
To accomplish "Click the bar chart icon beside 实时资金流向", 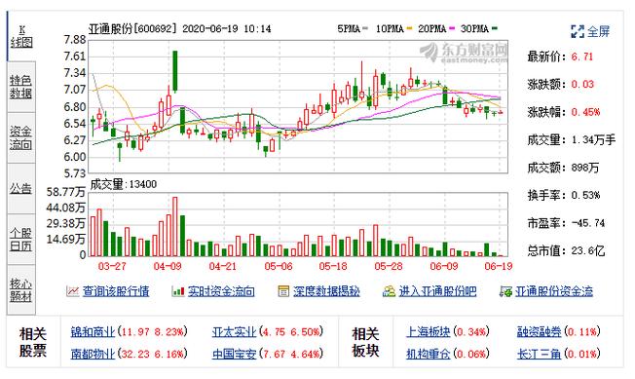I will pyautogui.click(x=178, y=291).
